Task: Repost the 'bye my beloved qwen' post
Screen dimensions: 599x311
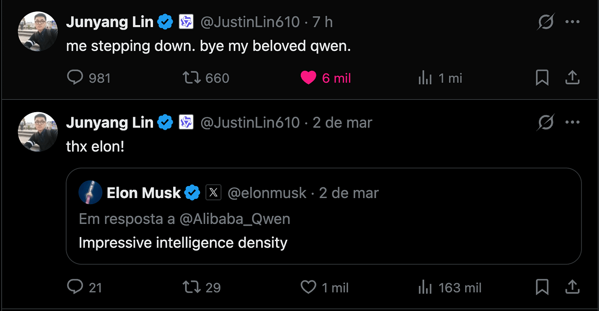Action: coord(191,78)
